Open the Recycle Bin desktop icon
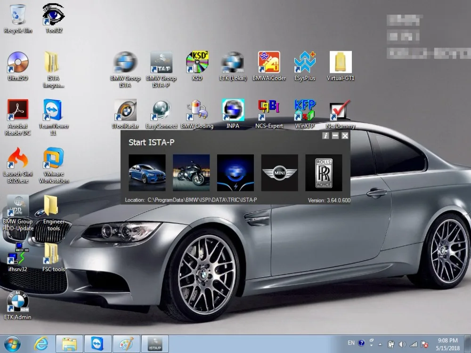 18,18
